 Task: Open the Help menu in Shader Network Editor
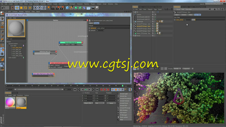pos(15,18)
